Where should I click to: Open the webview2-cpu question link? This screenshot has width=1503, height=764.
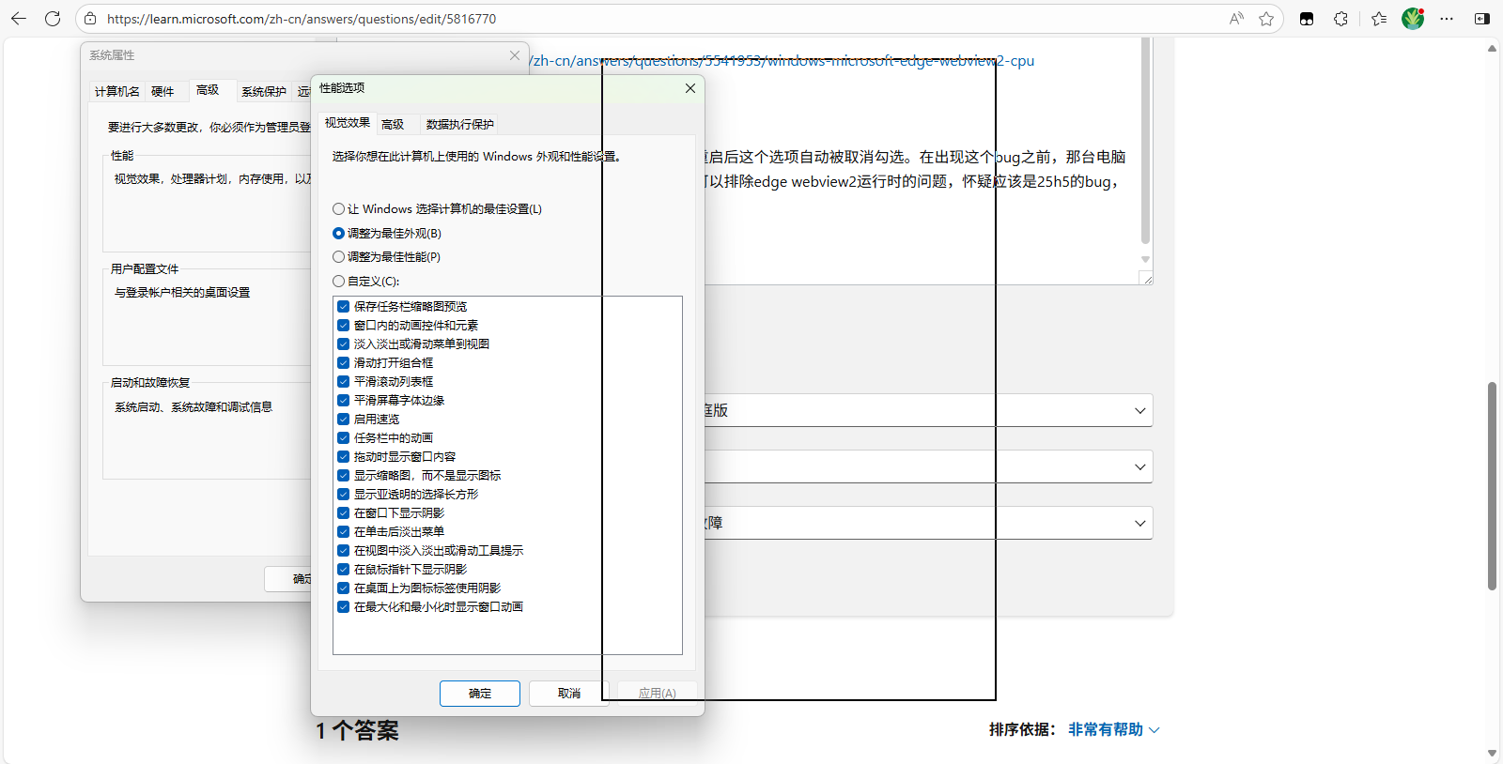782,61
